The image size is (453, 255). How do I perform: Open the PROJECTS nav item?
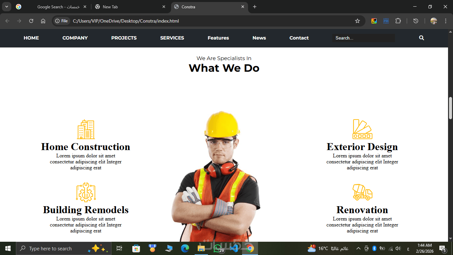click(124, 38)
